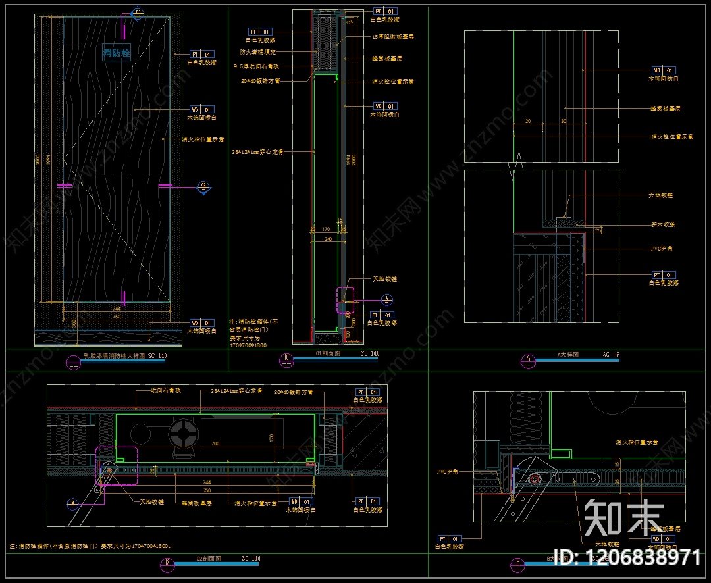Click the single-line note below 02 section
This screenshot has height=583, width=711.
coord(90,546)
